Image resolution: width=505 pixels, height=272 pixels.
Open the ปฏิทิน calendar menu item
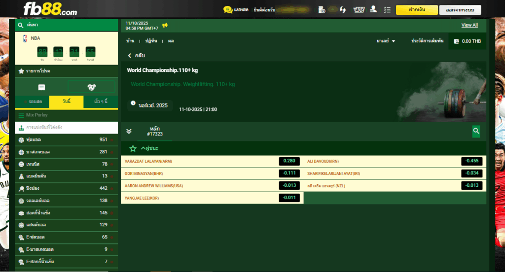point(151,41)
